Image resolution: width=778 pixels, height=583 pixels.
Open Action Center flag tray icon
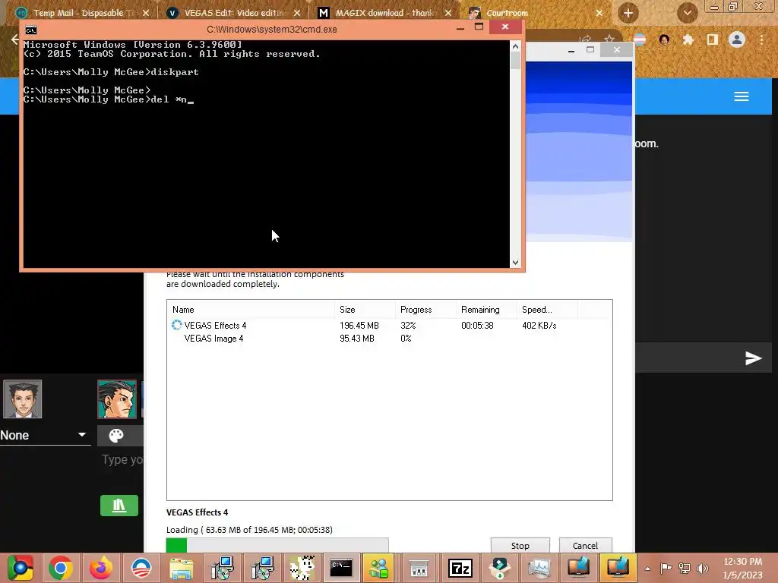click(666, 568)
